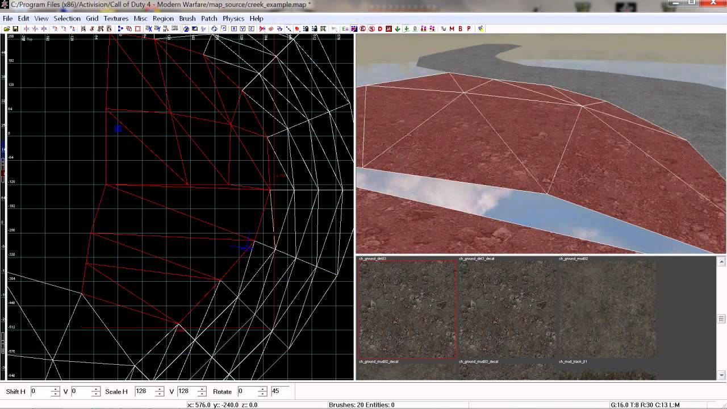Save the map using the floppy disk icon

(15, 28)
